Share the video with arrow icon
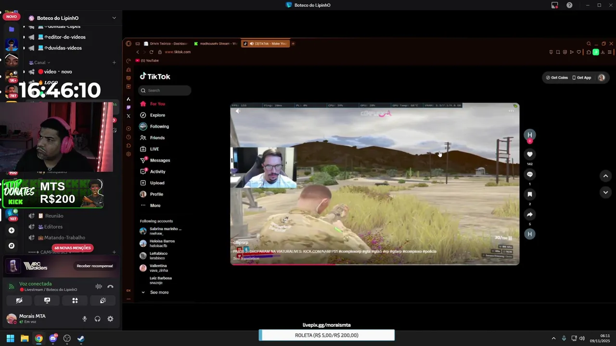 [530, 214]
